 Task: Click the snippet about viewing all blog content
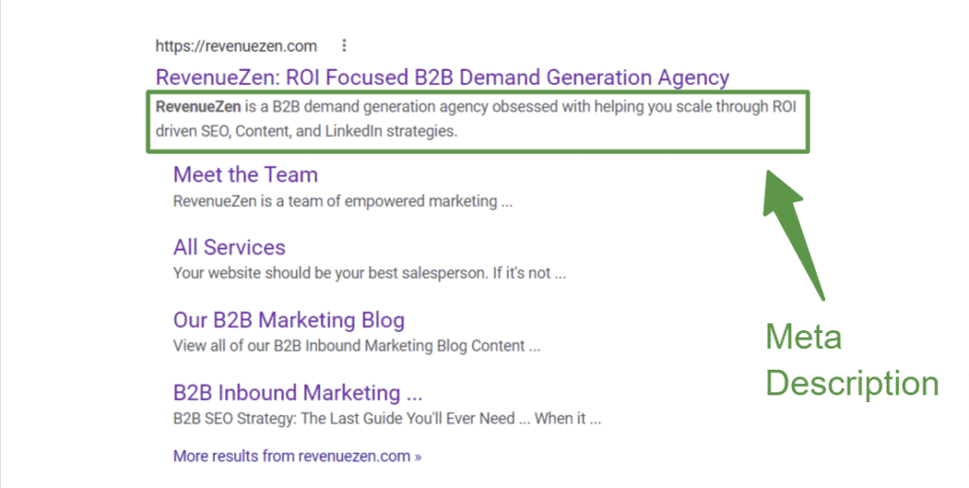pyautogui.click(x=356, y=346)
